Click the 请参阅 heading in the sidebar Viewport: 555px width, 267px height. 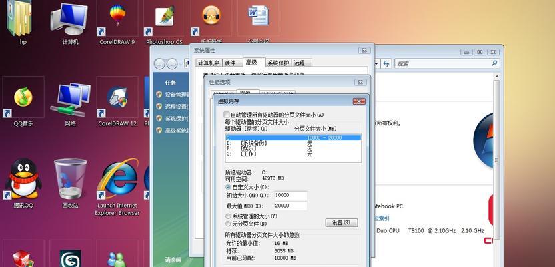(173, 259)
